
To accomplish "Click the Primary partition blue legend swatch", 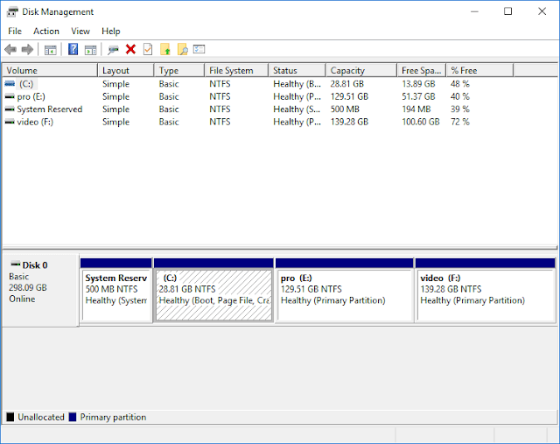I will tap(73, 417).
